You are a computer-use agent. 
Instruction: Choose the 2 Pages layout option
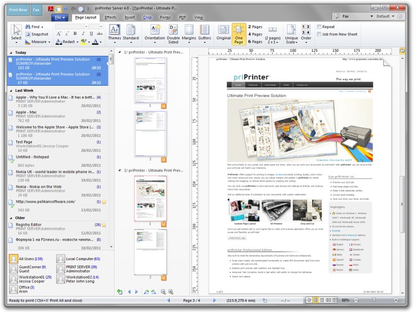[255, 27]
